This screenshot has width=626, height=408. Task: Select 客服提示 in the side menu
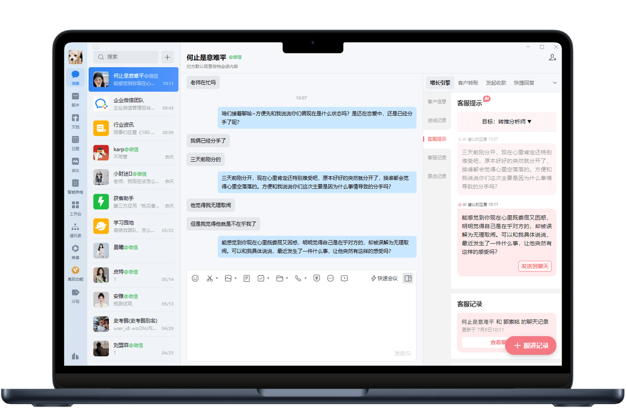(x=437, y=139)
